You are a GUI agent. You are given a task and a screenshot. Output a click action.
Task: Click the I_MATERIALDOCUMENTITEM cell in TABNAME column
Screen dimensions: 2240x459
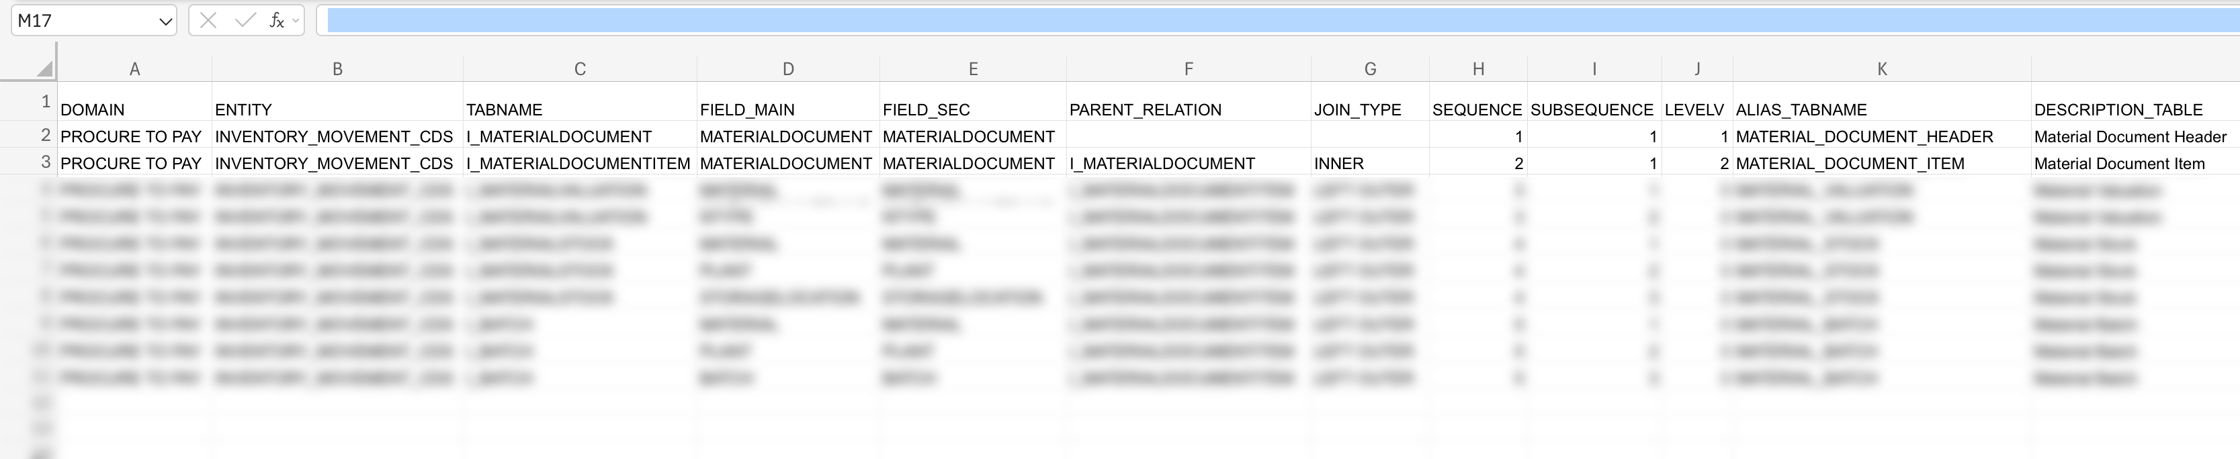[580, 164]
